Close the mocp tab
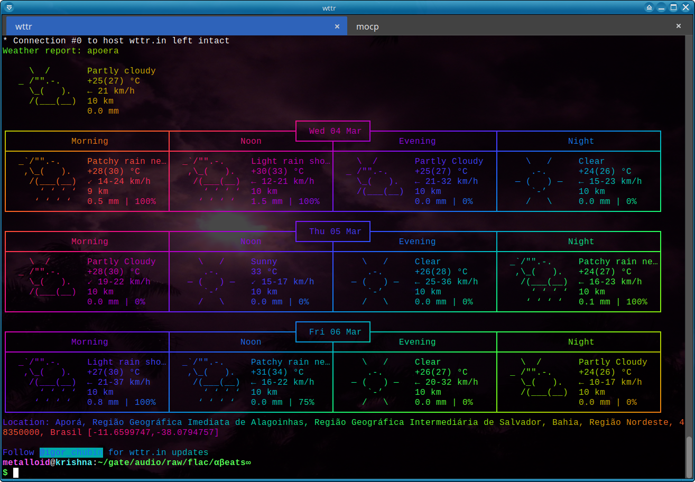The image size is (695, 482). (x=679, y=26)
